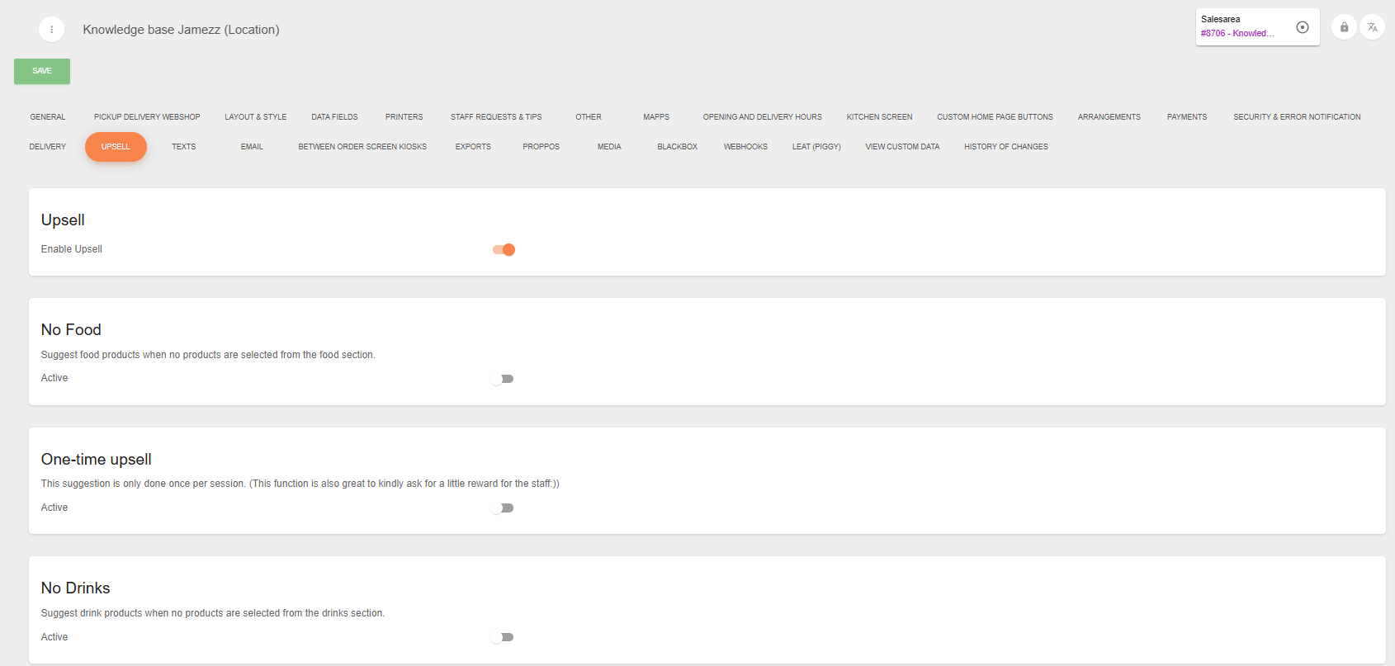Screen dimensions: 1395x666
Task: Open the Printers tab
Action: point(404,117)
